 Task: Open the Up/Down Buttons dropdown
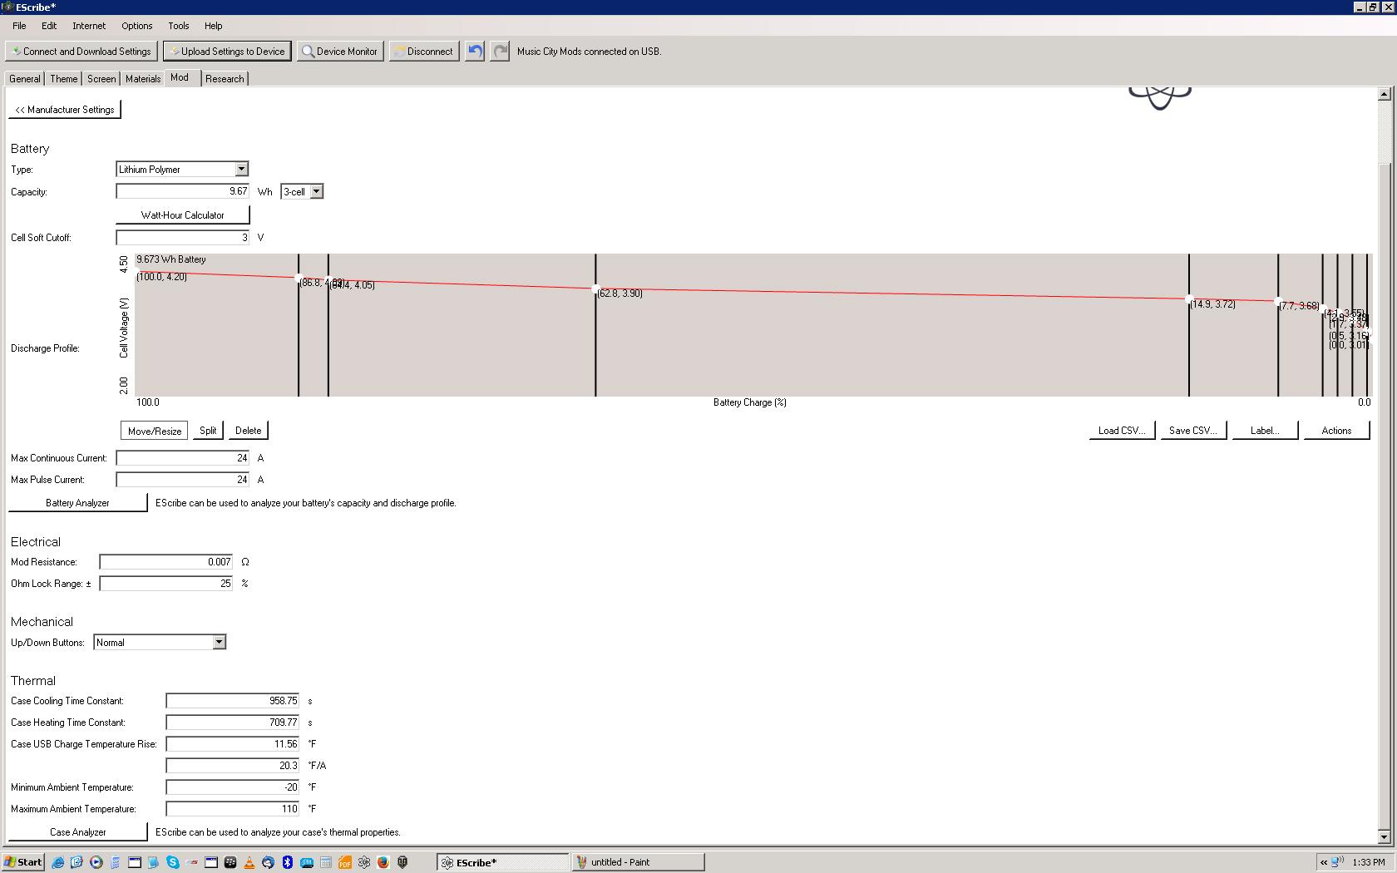[219, 643]
